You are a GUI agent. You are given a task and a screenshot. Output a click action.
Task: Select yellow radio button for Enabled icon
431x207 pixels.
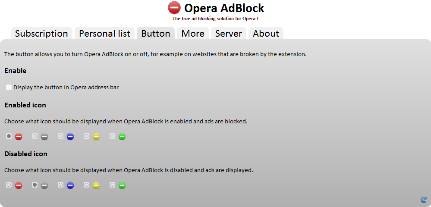pyautogui.click(x=87, y=136)
